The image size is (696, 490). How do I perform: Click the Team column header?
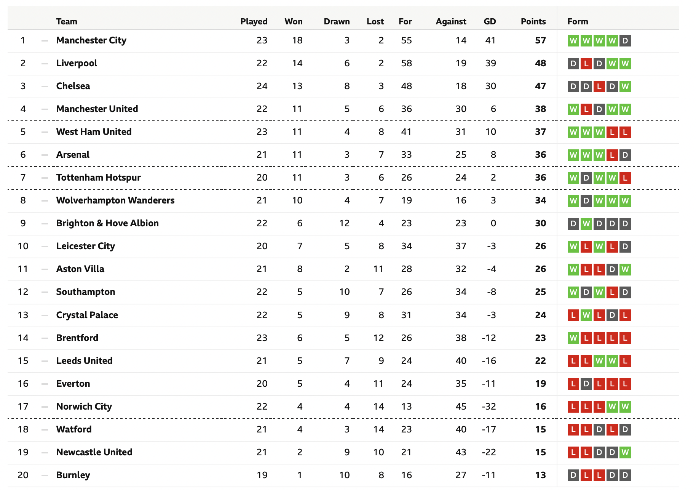[x=67, y=21]
